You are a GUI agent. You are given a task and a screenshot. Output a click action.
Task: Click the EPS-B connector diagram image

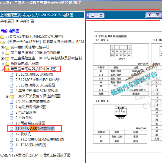click(x=121, y=112)
